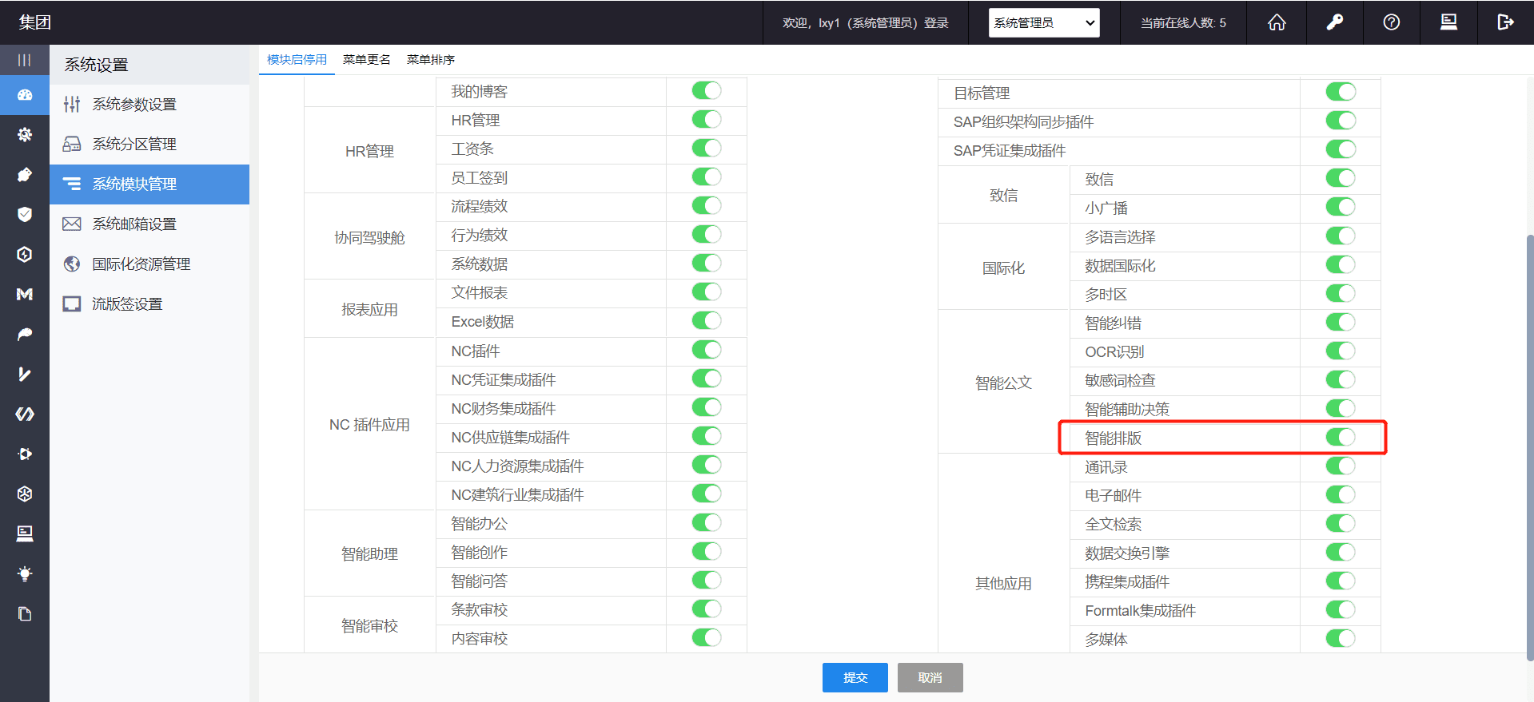Click the cube icon in sidebar
The height and width of the screenshot is (702, 1534).
point(25,494)
